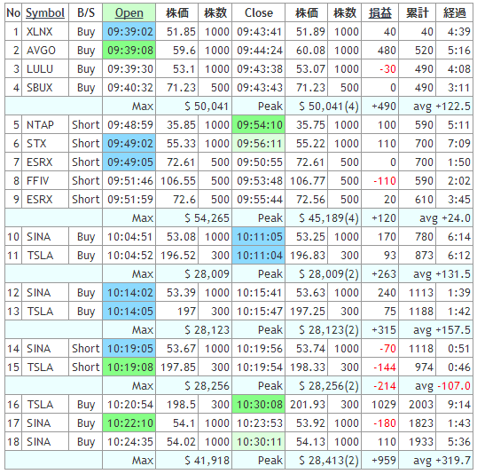The width and height of the screenshot is (477, 474).
Task: Click open time 10:19:08
Action: [x=129, y=367]
